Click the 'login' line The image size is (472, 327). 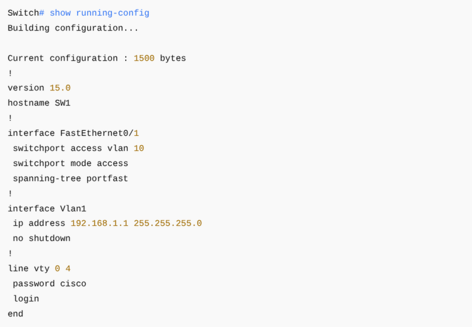(x=26, y=299)
